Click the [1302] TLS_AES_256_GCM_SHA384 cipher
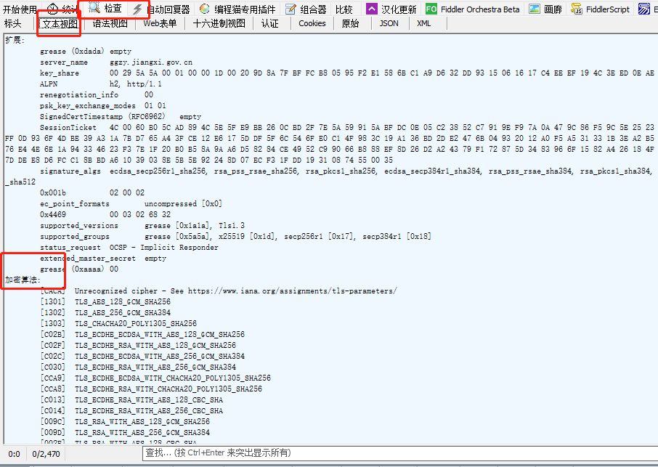 pos(105,312)
